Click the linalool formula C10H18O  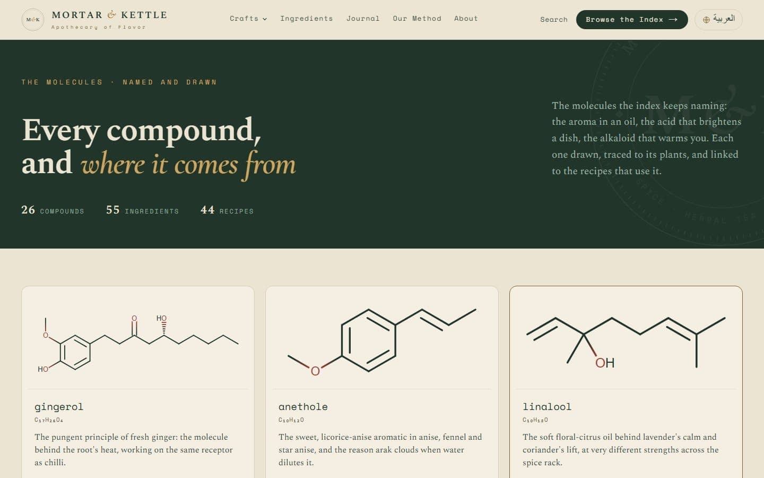coord(535,420)
